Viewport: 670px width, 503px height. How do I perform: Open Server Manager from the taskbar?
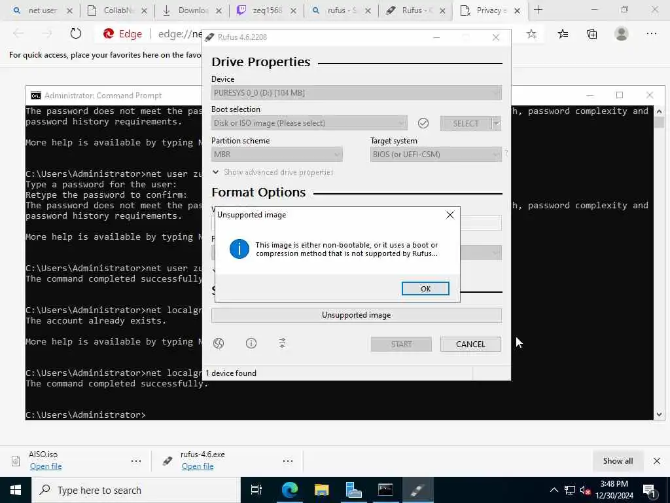click(x=353, y=490)
